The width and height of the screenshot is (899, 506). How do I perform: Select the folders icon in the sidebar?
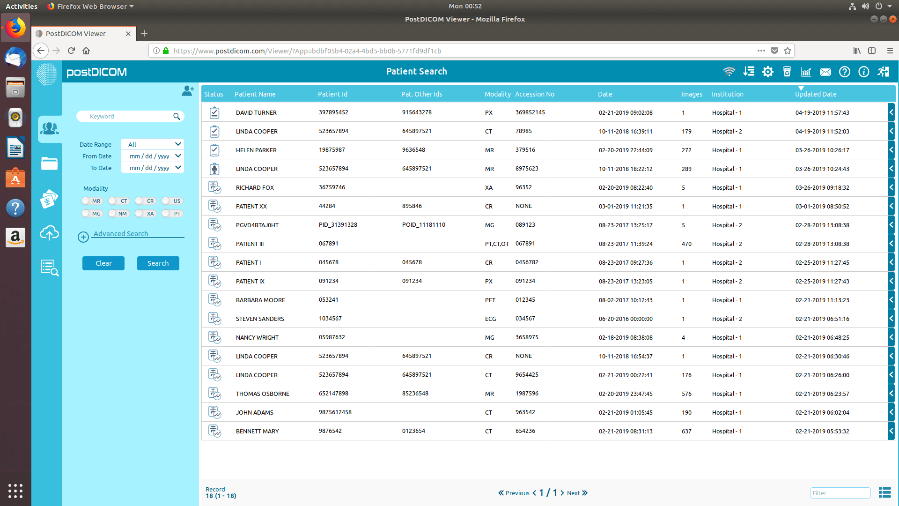pyautogui.click(x=49, y=164)
